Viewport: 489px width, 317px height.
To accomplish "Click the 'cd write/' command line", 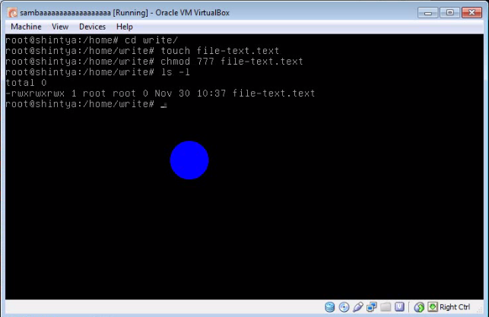I will point(92,40).
